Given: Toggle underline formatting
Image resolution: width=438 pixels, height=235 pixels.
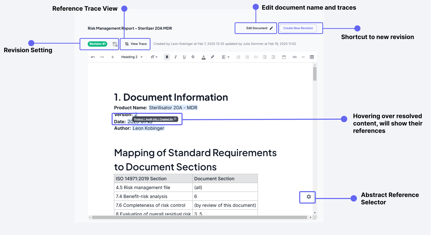Looking at the screenshot, I should click(184, 57).
